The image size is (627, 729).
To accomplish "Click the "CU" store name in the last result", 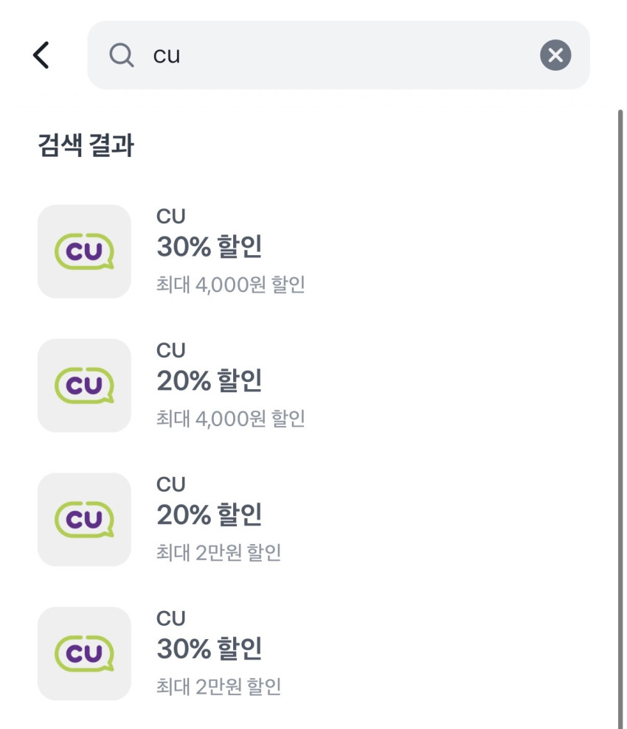I will [x=171, y=619].
